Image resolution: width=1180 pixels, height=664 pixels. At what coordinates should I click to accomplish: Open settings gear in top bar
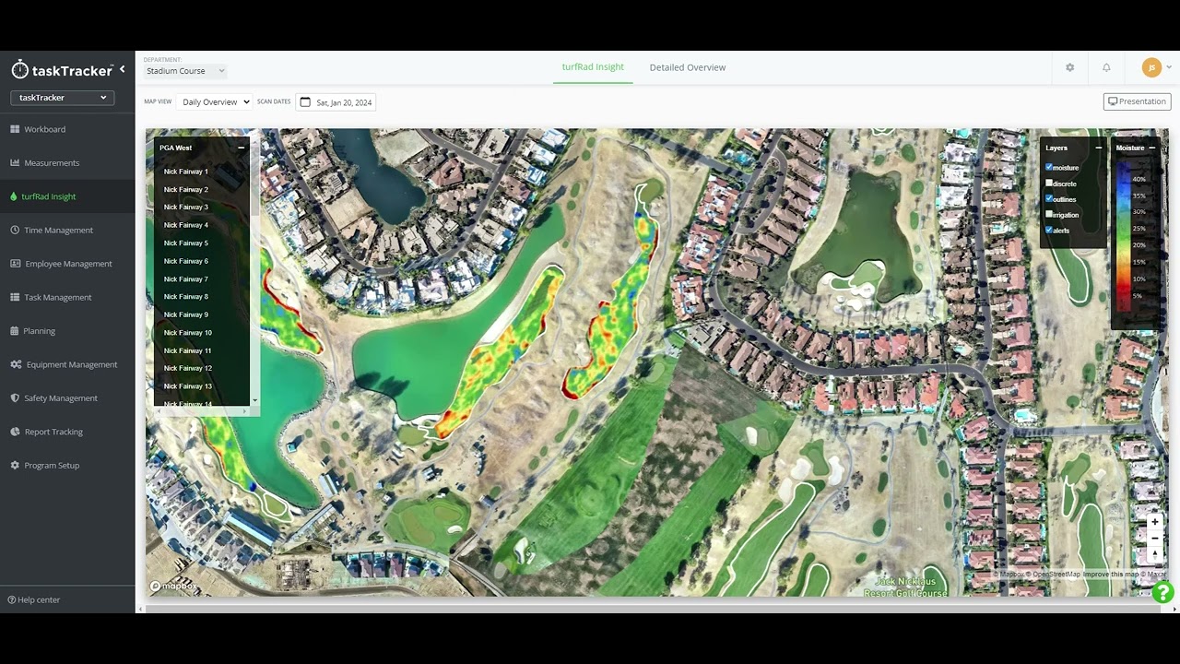tap(1069, 67)
